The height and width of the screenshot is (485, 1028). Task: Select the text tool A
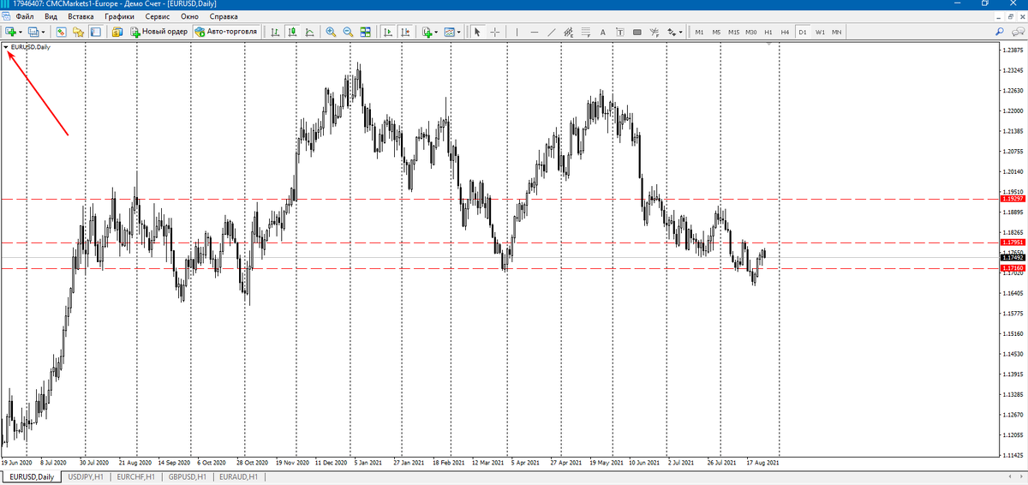(603, 32)
